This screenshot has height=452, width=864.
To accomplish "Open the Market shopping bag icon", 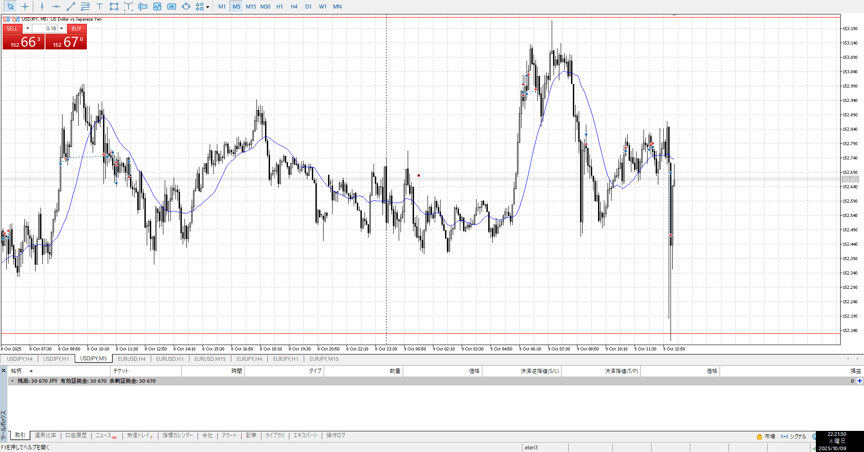I will [x=759, y=436].
